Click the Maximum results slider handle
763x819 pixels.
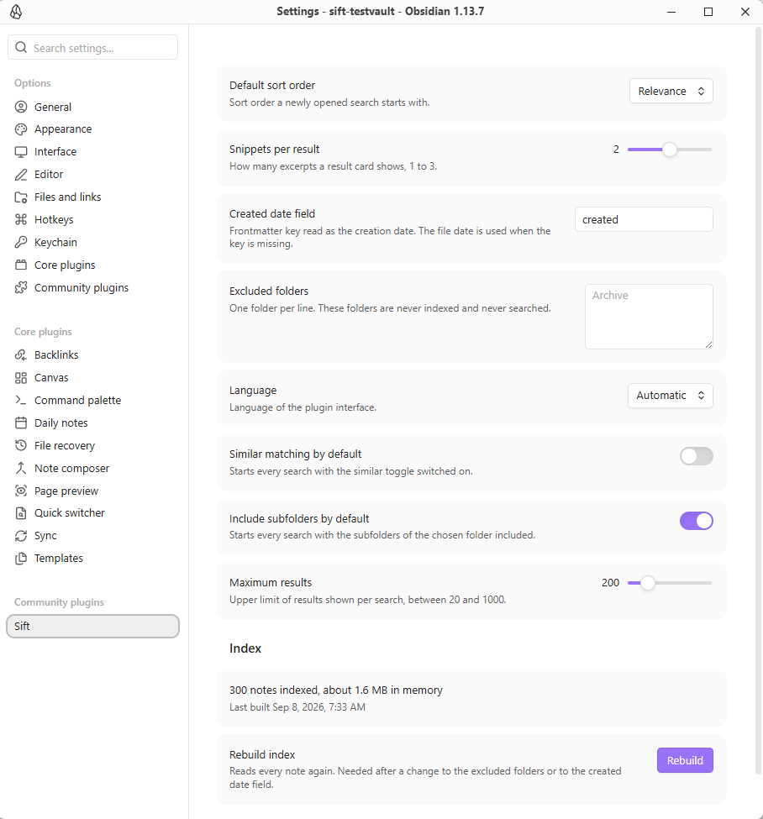648,583
